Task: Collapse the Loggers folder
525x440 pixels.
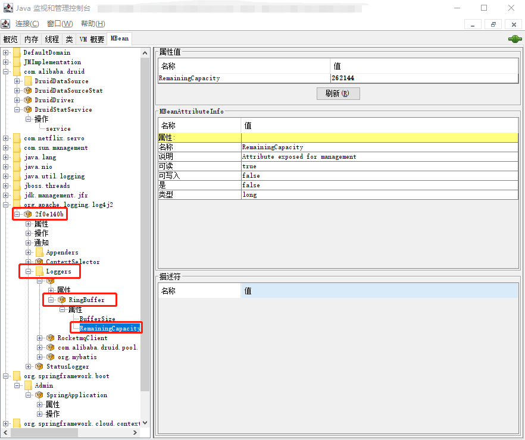Action: [x=28, y=271]
